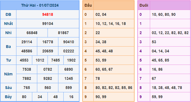Select the ĐB prize number 94818
The width and height of the screenshot is (191, 102).
(48, 15)
